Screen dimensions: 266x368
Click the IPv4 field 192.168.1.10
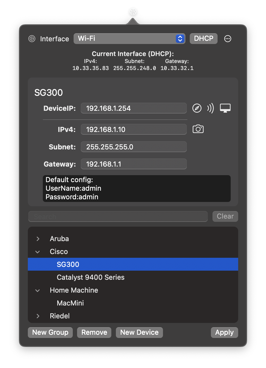[134, 129]
